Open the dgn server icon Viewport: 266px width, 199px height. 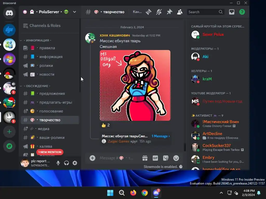point(9,30)
